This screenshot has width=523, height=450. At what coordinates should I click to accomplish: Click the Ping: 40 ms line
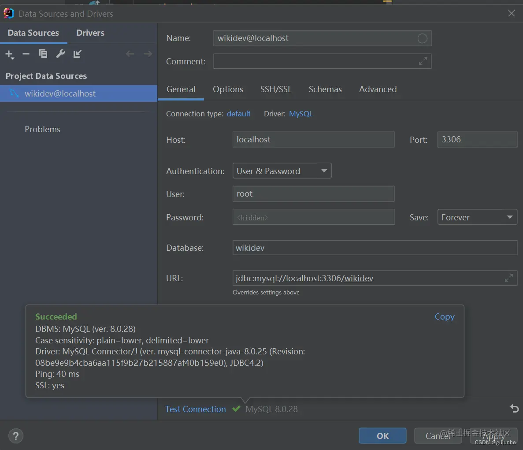[x=57, y=374]
